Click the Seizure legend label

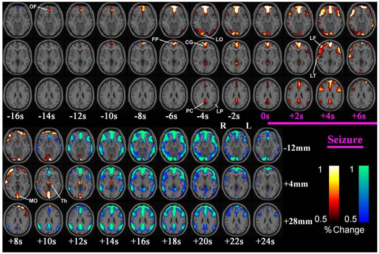345,140
